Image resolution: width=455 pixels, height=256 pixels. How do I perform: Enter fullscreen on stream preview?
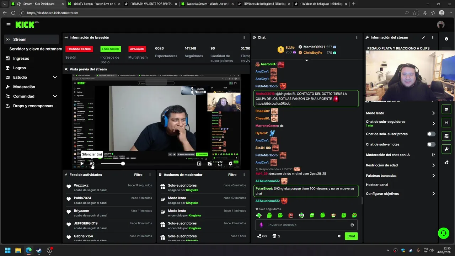pos(220,164)
